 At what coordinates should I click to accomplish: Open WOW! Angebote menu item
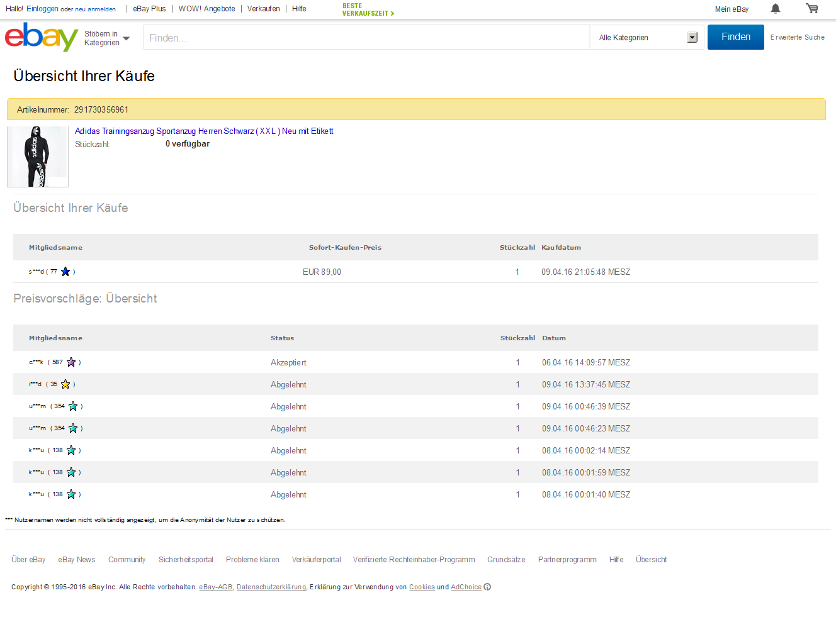[206, 9]
